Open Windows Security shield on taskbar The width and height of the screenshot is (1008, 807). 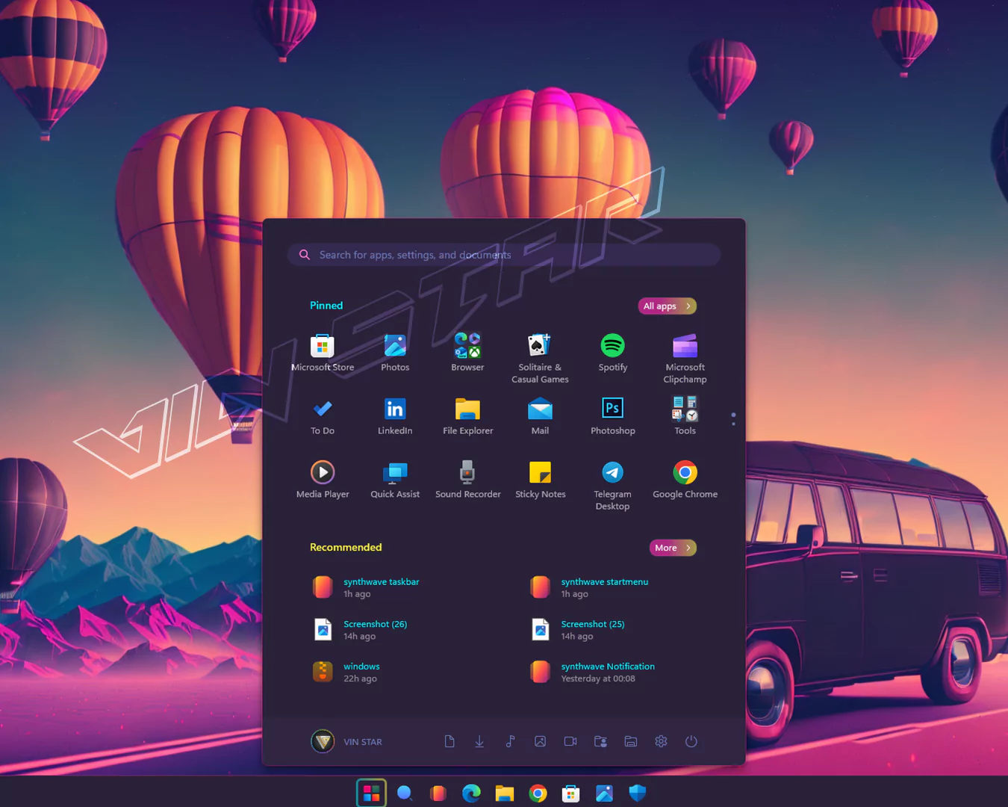(x=638, y=793)
